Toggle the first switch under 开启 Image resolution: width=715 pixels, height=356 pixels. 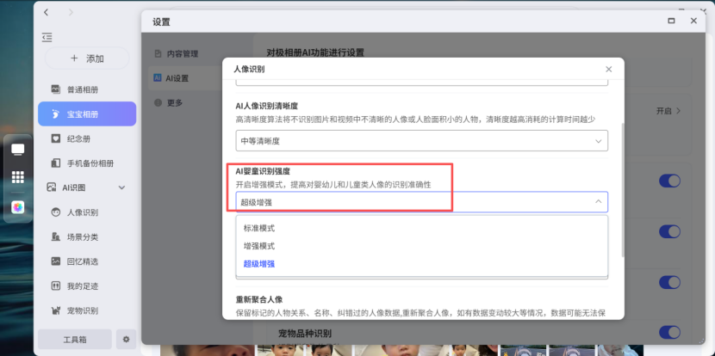pyautogui.click(x=669, y=181)
